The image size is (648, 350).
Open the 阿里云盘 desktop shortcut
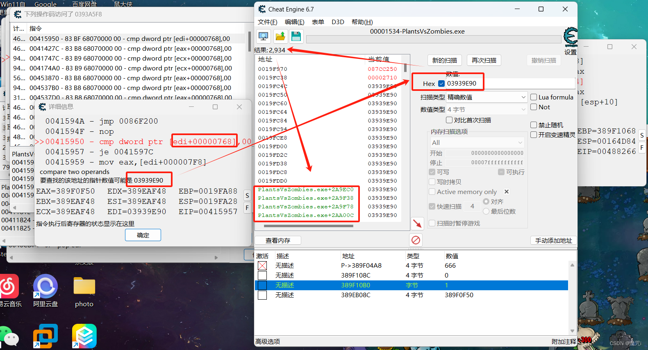click(x=45, y=291)
